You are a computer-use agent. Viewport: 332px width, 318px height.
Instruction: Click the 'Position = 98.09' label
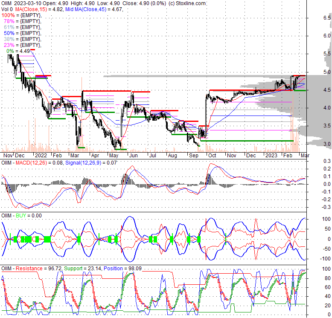coord(122,269)
